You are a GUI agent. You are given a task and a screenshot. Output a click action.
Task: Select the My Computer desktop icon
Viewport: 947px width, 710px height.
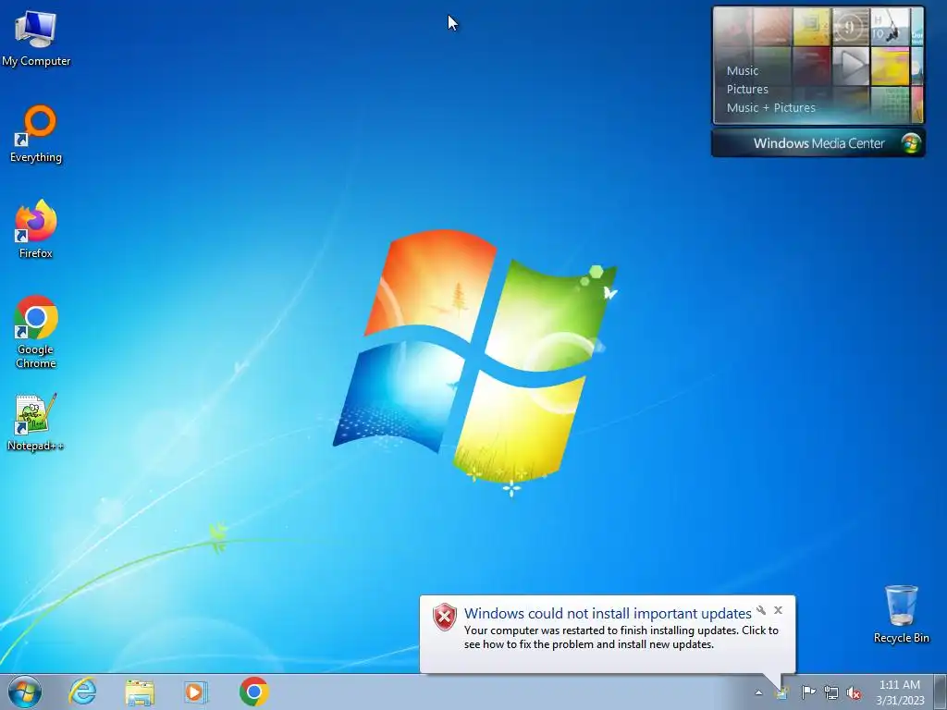point(36,37)
